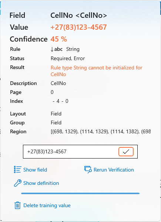Confirm value with the checkmark button
The height and width of the screenshot is (222, 161).
[126, 151]
